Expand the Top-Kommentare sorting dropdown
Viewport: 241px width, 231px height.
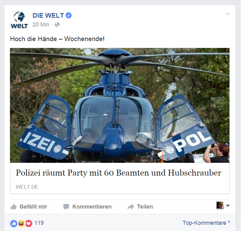click(x=206, y=223)
